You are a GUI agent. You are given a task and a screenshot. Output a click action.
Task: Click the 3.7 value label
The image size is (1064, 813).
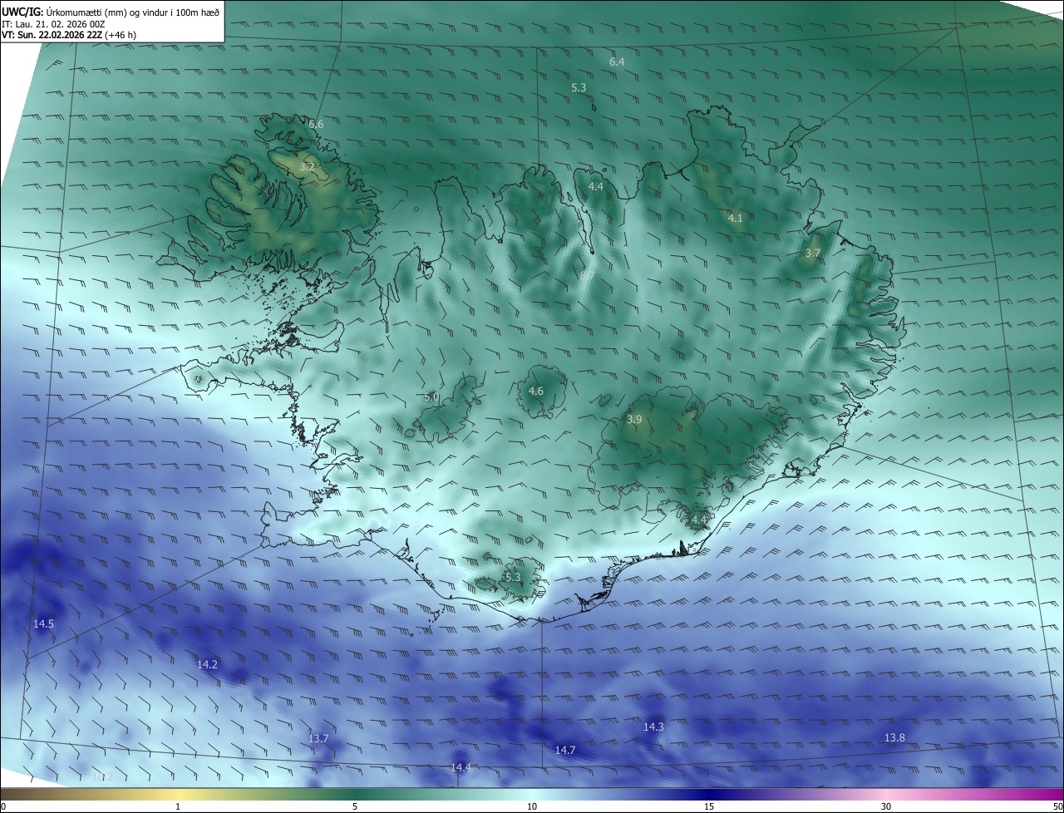(813, 253)
